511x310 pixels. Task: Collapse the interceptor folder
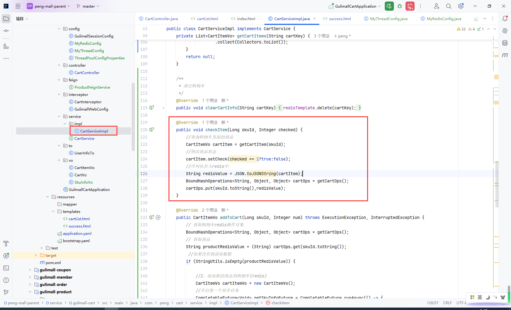coord(59,94)
